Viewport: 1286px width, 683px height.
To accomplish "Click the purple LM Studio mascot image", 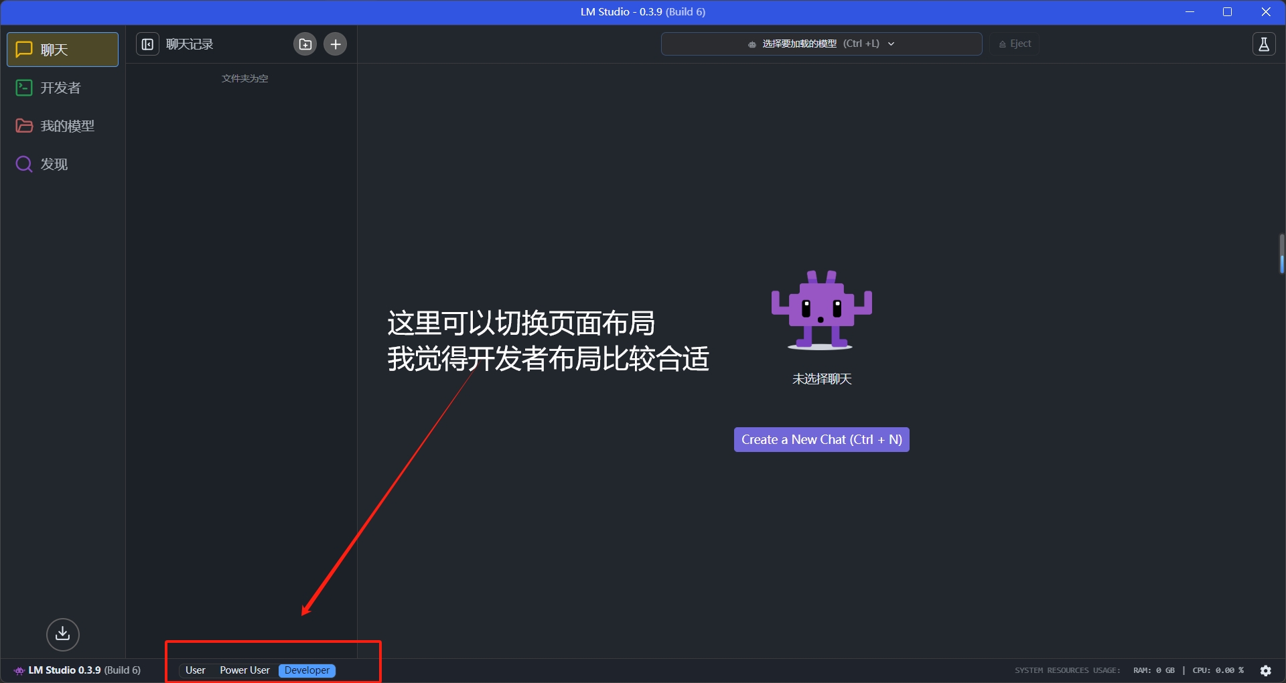I will point(821,310).
